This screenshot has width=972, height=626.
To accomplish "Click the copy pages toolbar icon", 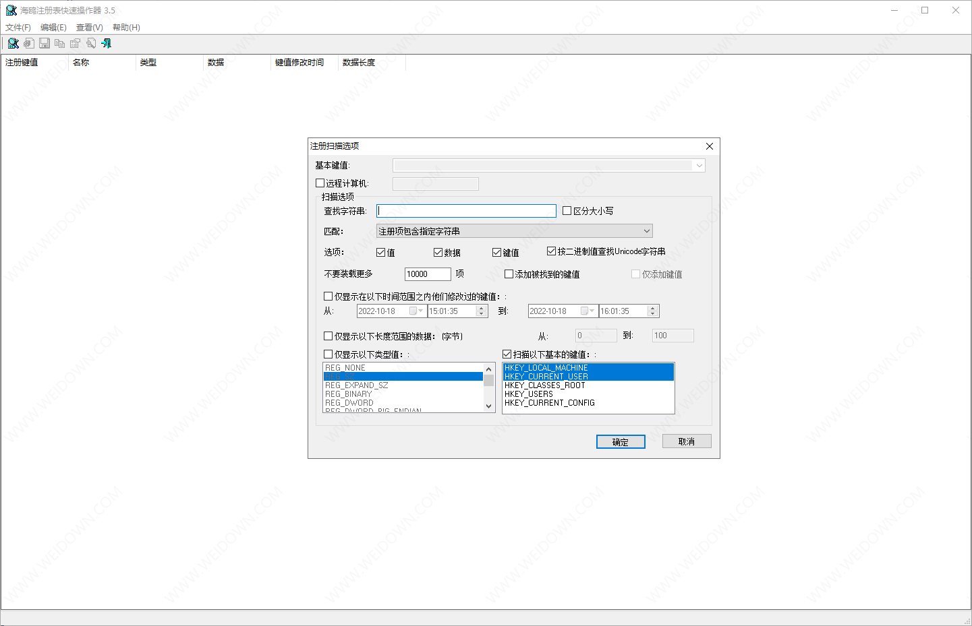I will pyautogui.click(x=59, y=43).
